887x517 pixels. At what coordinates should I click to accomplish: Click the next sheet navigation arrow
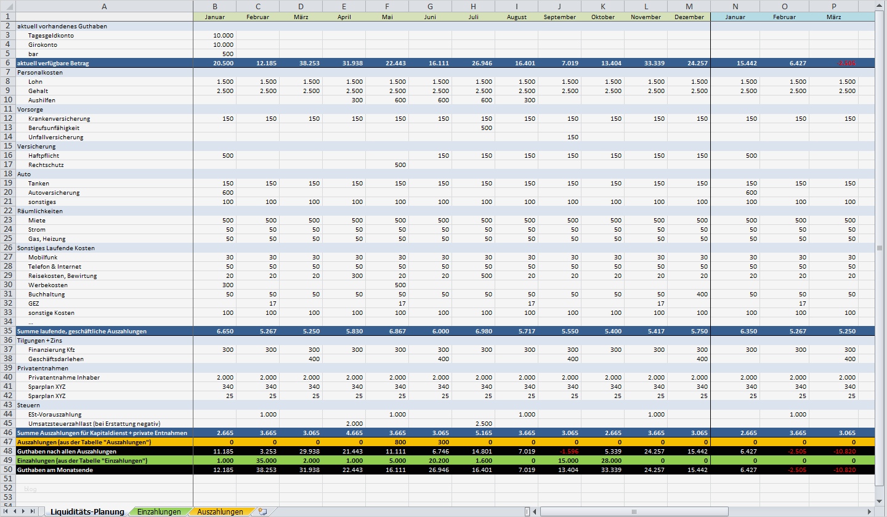pos(23,511)
